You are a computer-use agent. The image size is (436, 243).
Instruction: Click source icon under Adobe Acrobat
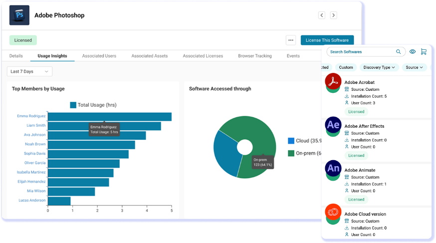[x=347, y=89]
